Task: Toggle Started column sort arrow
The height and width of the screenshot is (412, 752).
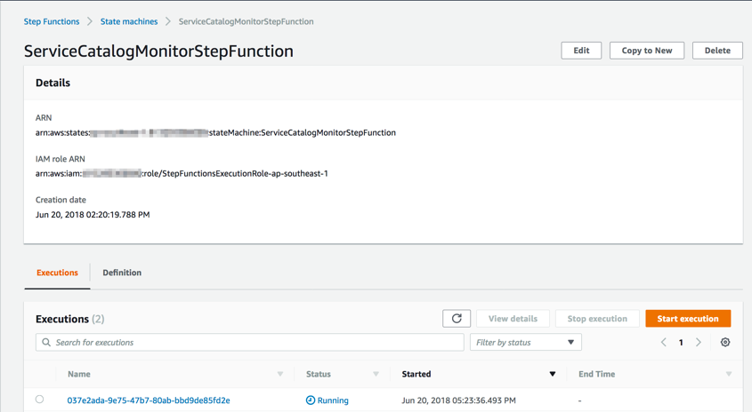Action: click(553, 374)
